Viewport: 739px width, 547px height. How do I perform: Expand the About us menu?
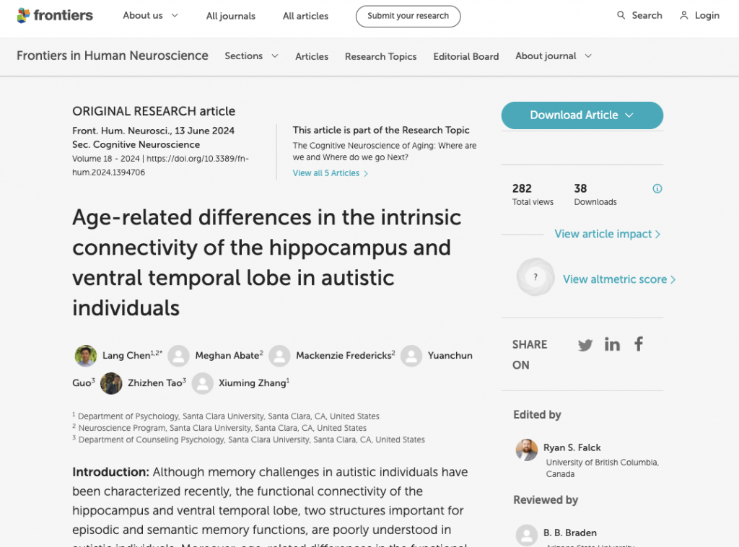tap(150, 16)
